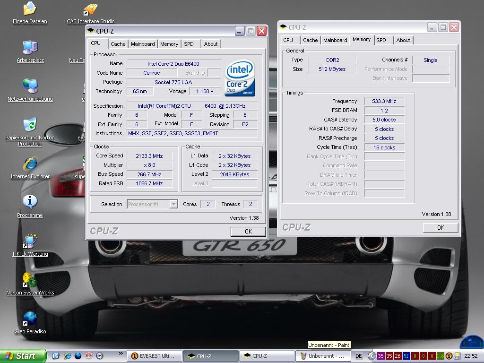Click the green tray reading 1.6

440,356
